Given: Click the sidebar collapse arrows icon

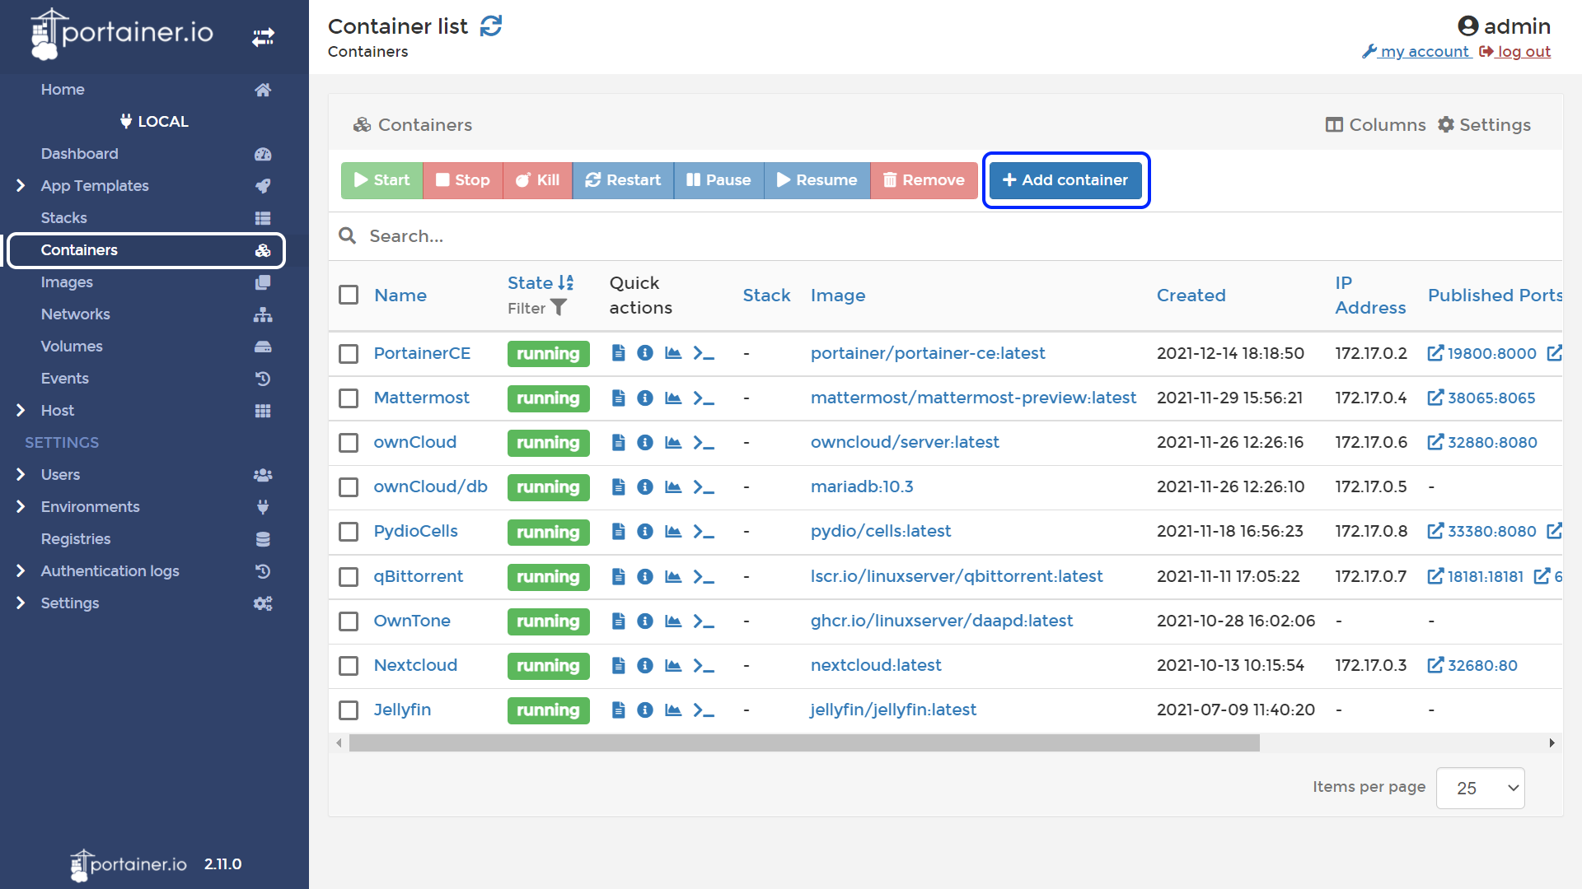Looking at the screenshot, I should (263, 37).
